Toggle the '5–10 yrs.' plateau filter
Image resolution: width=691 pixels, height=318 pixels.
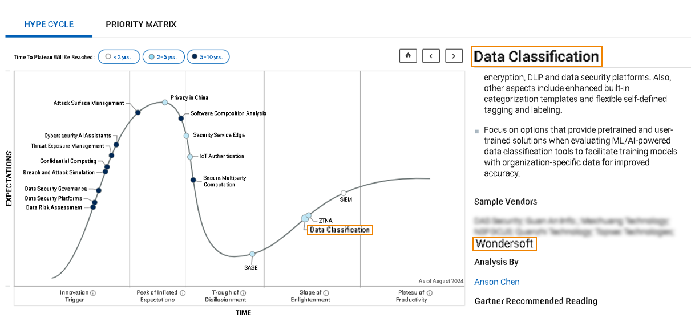coord(208,57)
